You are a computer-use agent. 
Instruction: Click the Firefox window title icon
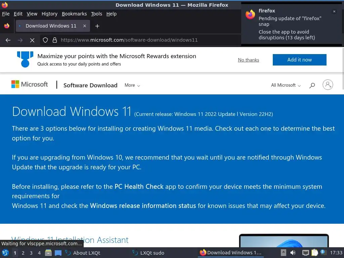click(5, 5)
